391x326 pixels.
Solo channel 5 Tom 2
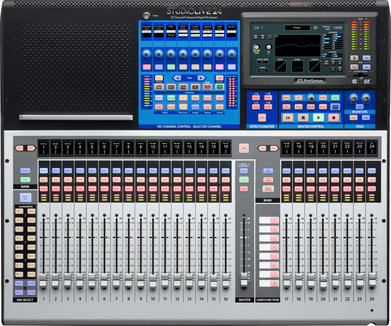tap(92, 179)
